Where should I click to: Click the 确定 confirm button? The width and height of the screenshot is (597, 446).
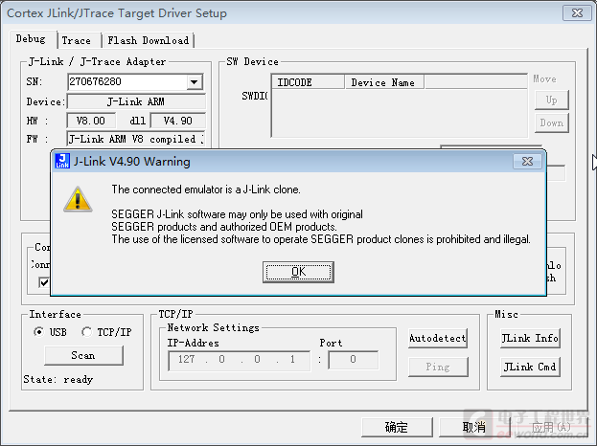coord(397,428)
